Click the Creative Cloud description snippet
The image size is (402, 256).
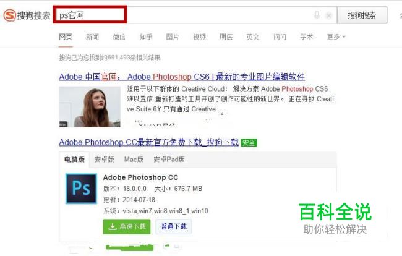click(x=230, y=99)
